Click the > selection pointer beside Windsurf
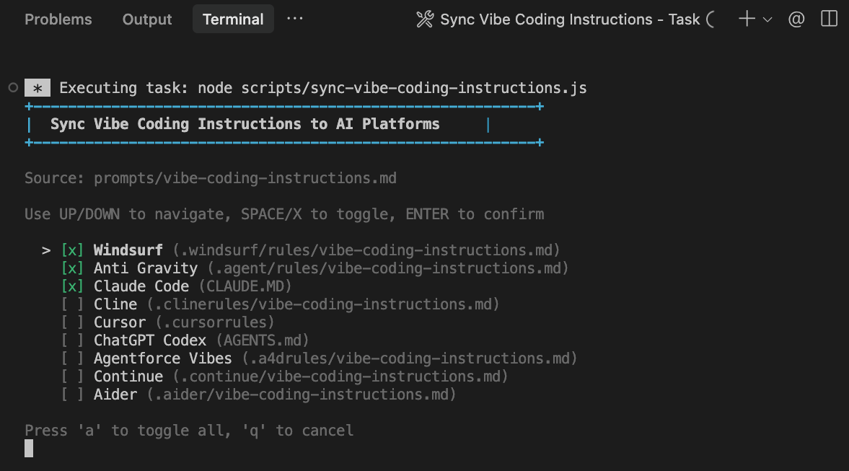 coord(46,250)
